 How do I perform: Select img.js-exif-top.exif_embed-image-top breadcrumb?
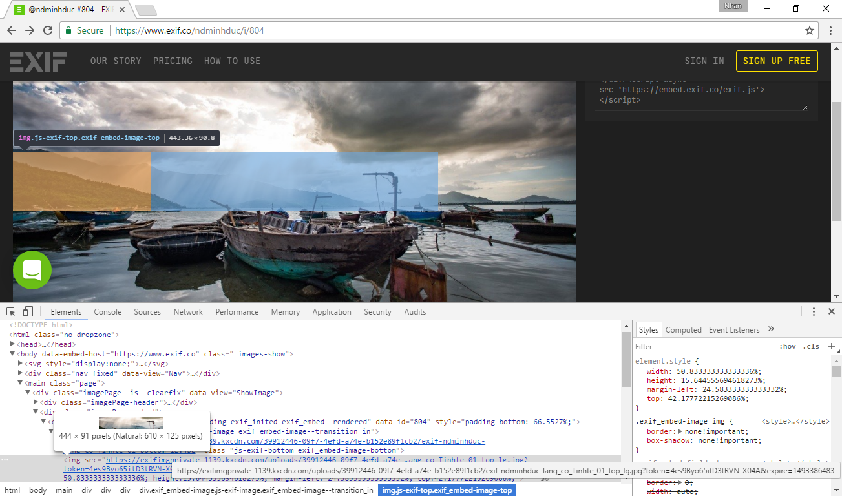[447, 490]
